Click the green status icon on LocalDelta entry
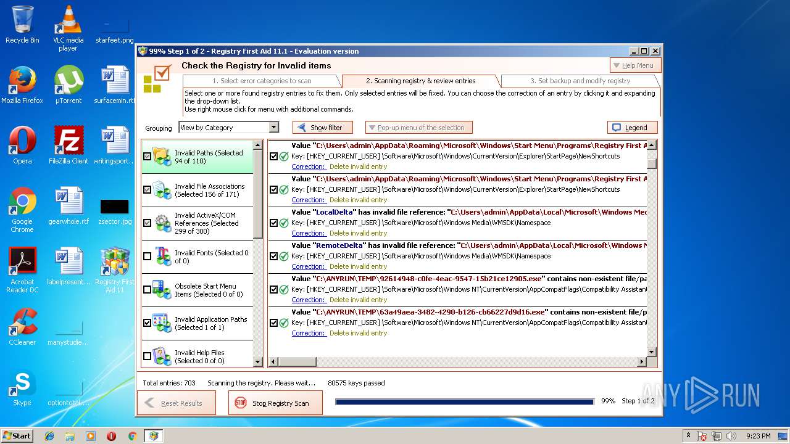 coord(284,223)
